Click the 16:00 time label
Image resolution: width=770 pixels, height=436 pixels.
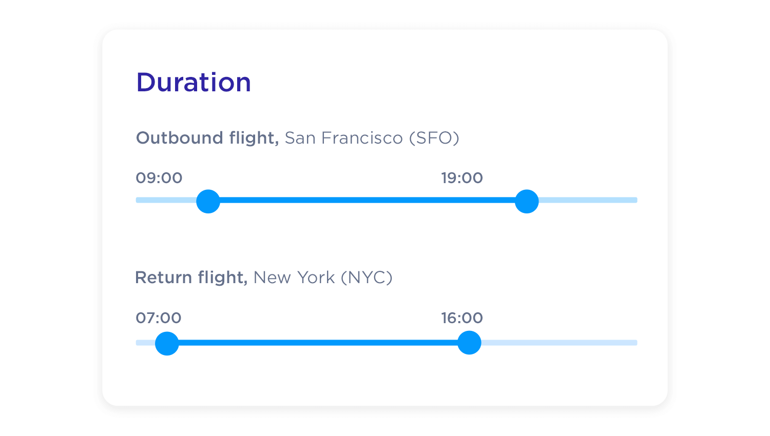pyautogui.click(x=462, y=318)
